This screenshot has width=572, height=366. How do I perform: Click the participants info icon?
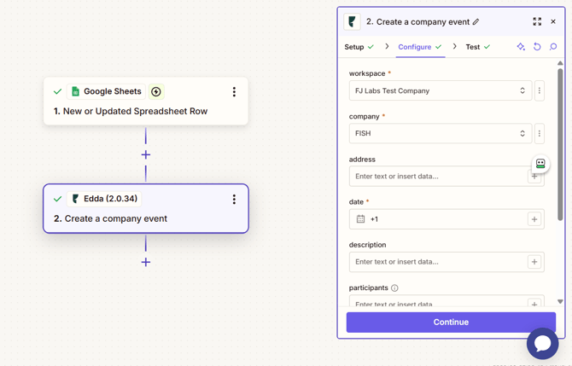[x=394, y=288]
